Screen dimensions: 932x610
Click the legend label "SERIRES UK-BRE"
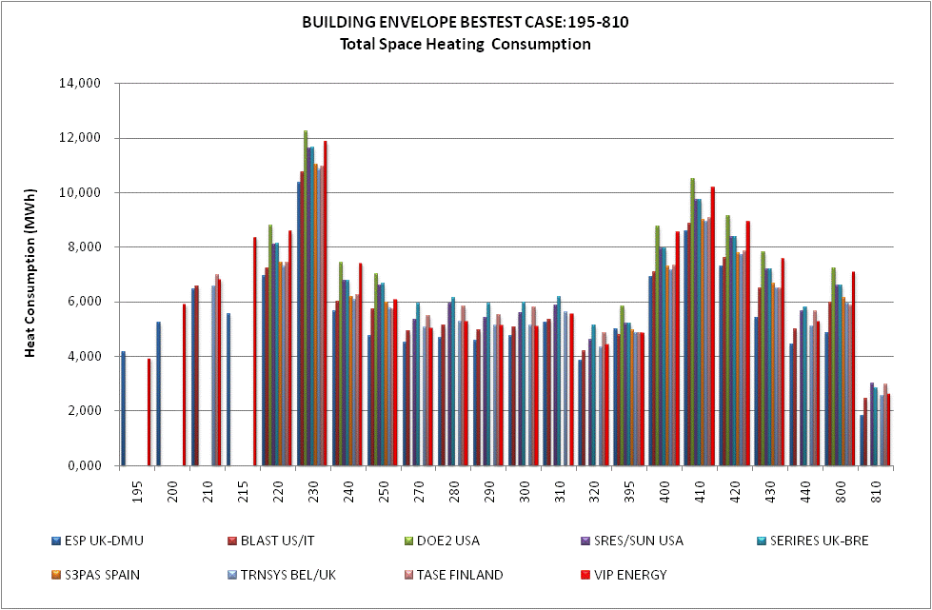(x=819, y=541)
